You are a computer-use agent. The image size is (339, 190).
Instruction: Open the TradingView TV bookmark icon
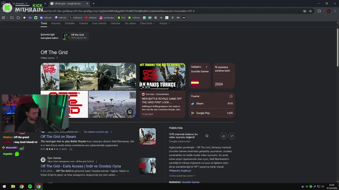[x=184, y=18]
